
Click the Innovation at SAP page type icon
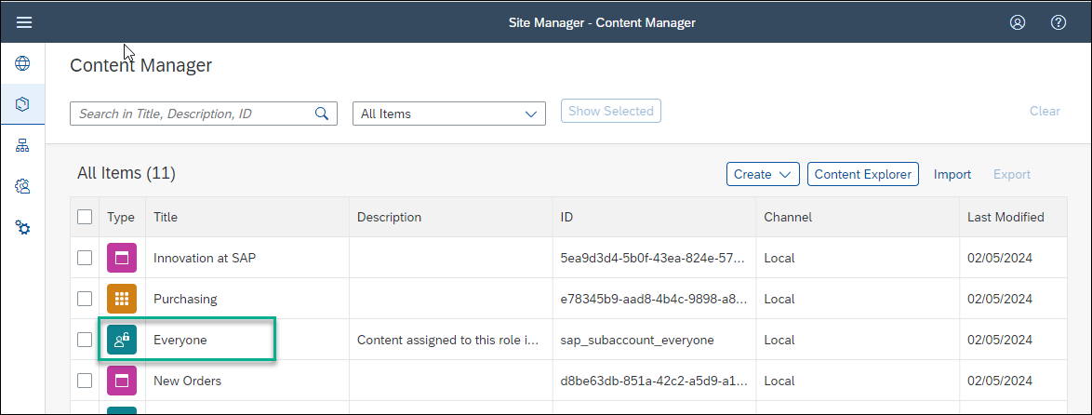coord(122,259)
